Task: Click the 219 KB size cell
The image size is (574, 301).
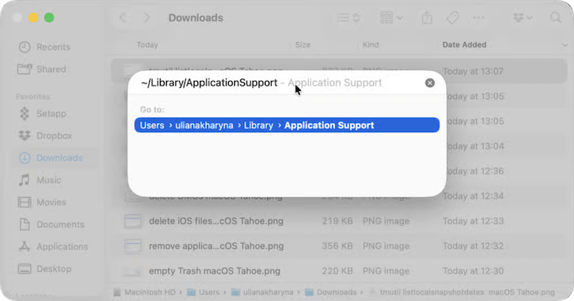Action: point(338,221)
